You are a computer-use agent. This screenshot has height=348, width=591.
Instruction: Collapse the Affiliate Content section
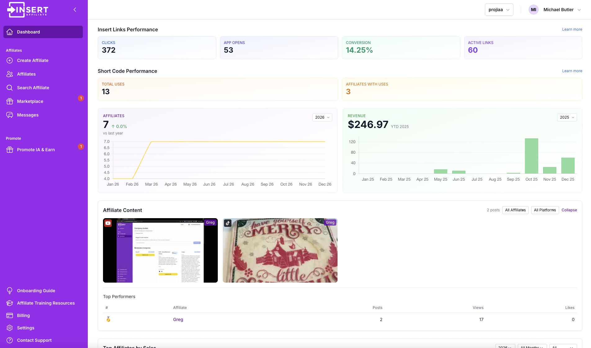point(569,210)
